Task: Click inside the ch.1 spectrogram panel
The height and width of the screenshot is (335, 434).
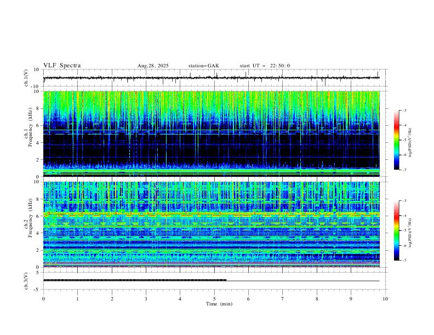Action: [x=212, y=134]
